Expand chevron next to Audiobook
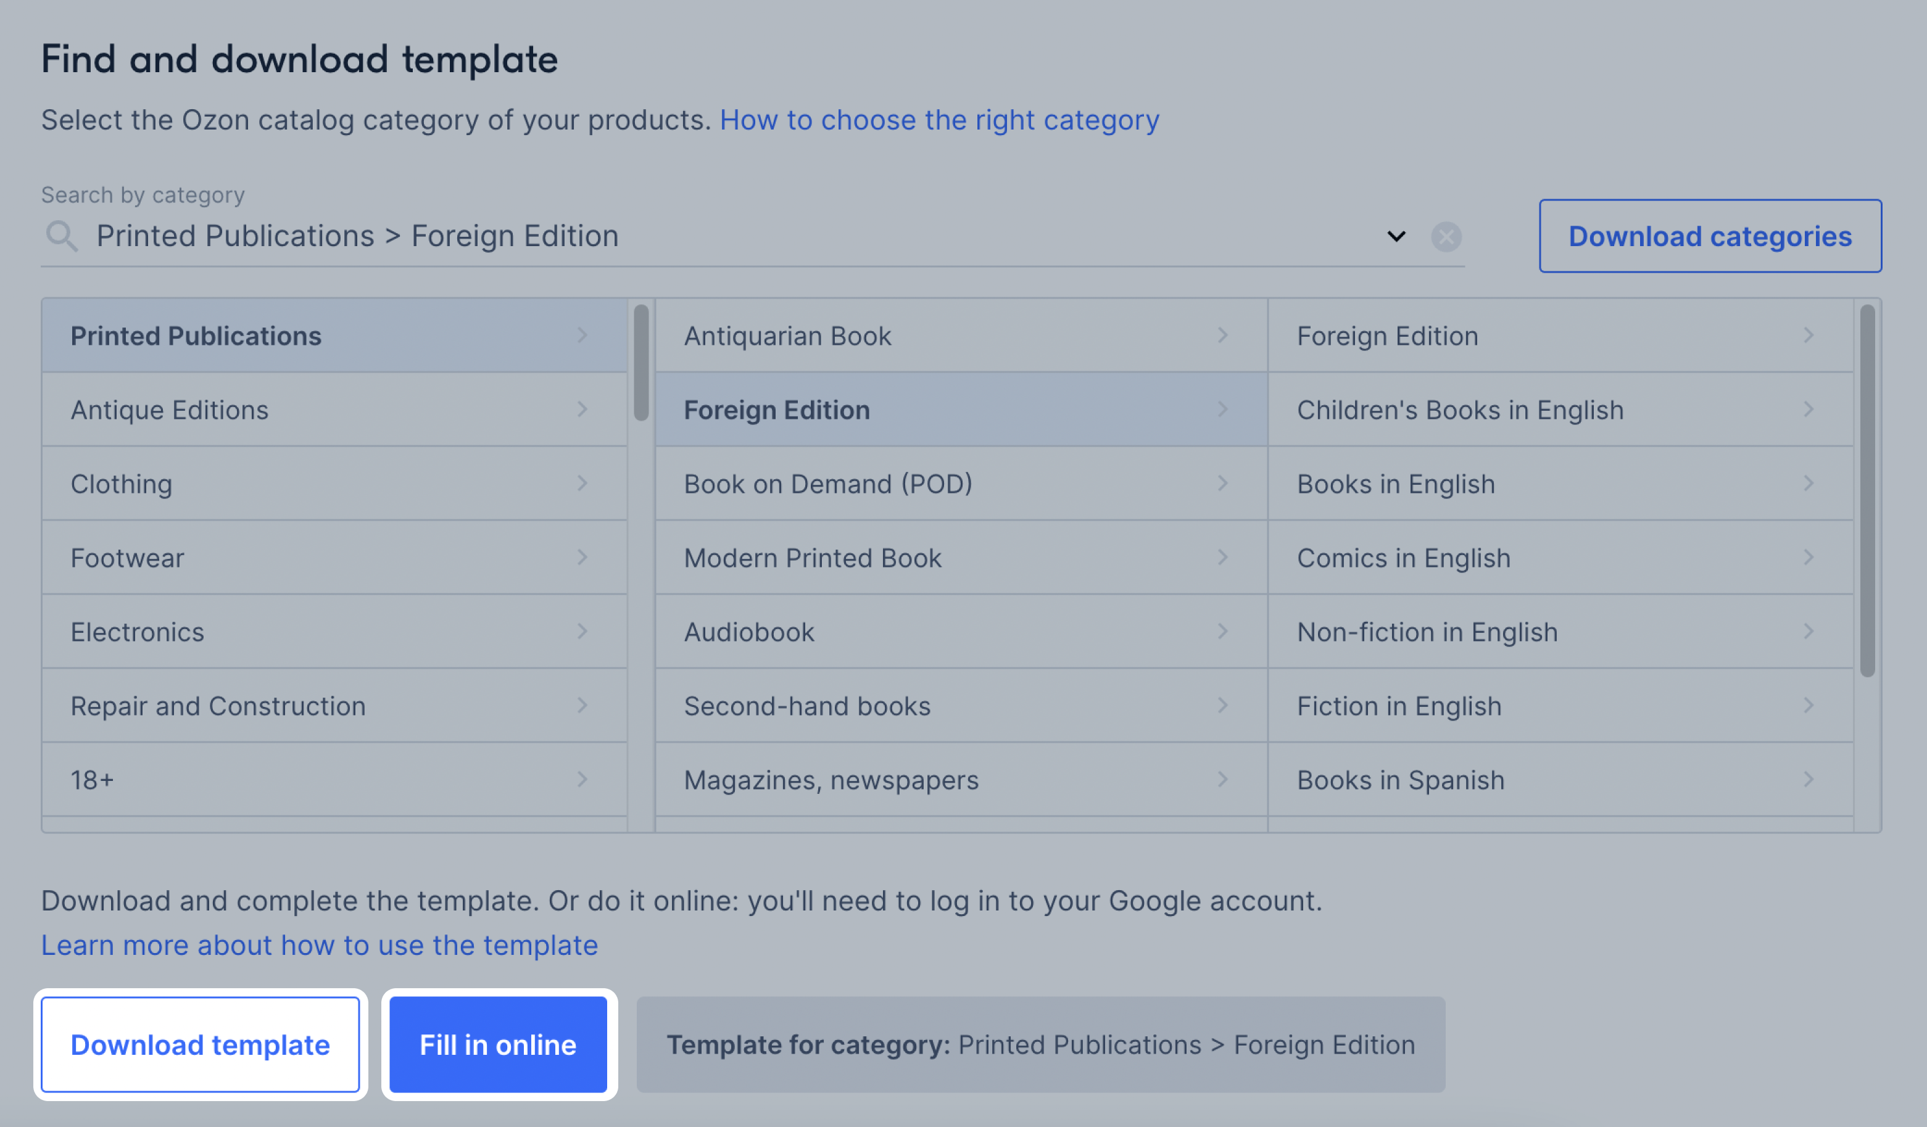Image resolution: width=1927 pixels, height=1127 pixels. pyautogui.click(x=1223, y=632)
